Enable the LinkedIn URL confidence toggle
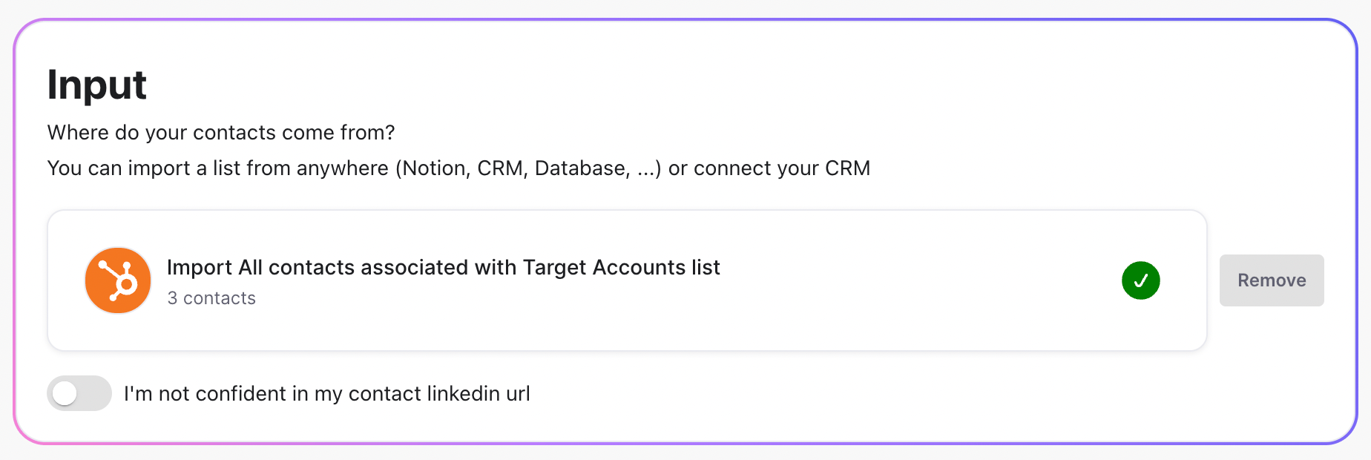The height and width of the screenshot is (460, 1371). click(x=79, y=393)
